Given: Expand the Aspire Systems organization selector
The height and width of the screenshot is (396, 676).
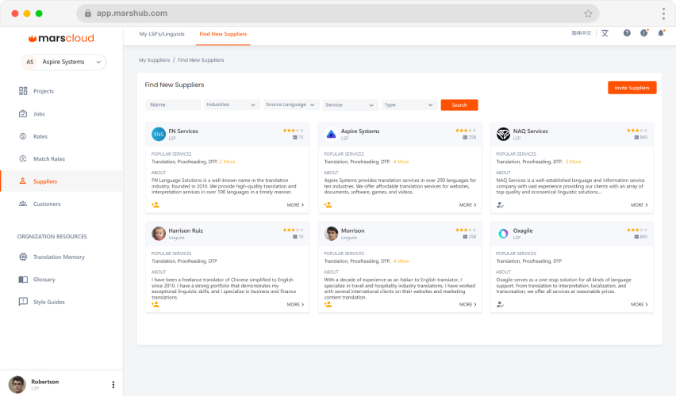Looking at the screenshot, I should pyautogui.click(x=63, y=62).
